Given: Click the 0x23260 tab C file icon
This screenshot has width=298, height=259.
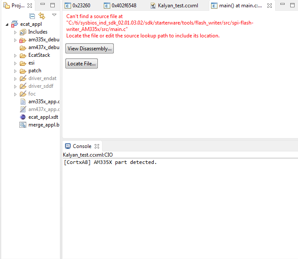Looking at the screenshot, I should click(x=68, y=6).
